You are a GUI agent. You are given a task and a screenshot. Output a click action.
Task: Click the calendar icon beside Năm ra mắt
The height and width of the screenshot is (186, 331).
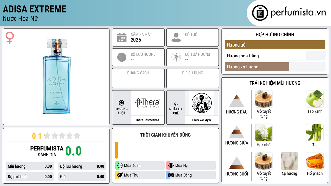(122, 37)
